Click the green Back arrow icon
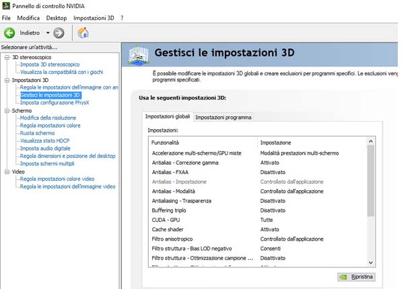This screenshot has width=404, height=289. (x=9, y=33)
